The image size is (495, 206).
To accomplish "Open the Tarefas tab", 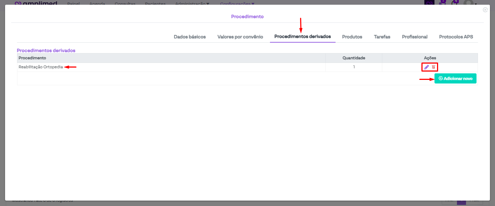I will 382,37.
